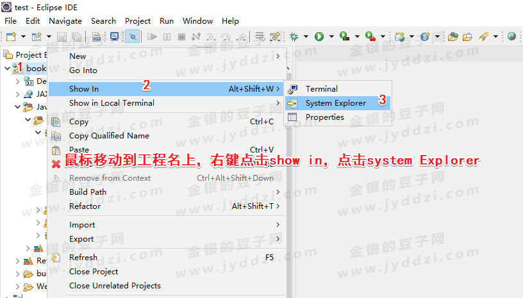Screen dimensions: 523x298
Task: Click the Coverage run icon
Action: [344, 36]
